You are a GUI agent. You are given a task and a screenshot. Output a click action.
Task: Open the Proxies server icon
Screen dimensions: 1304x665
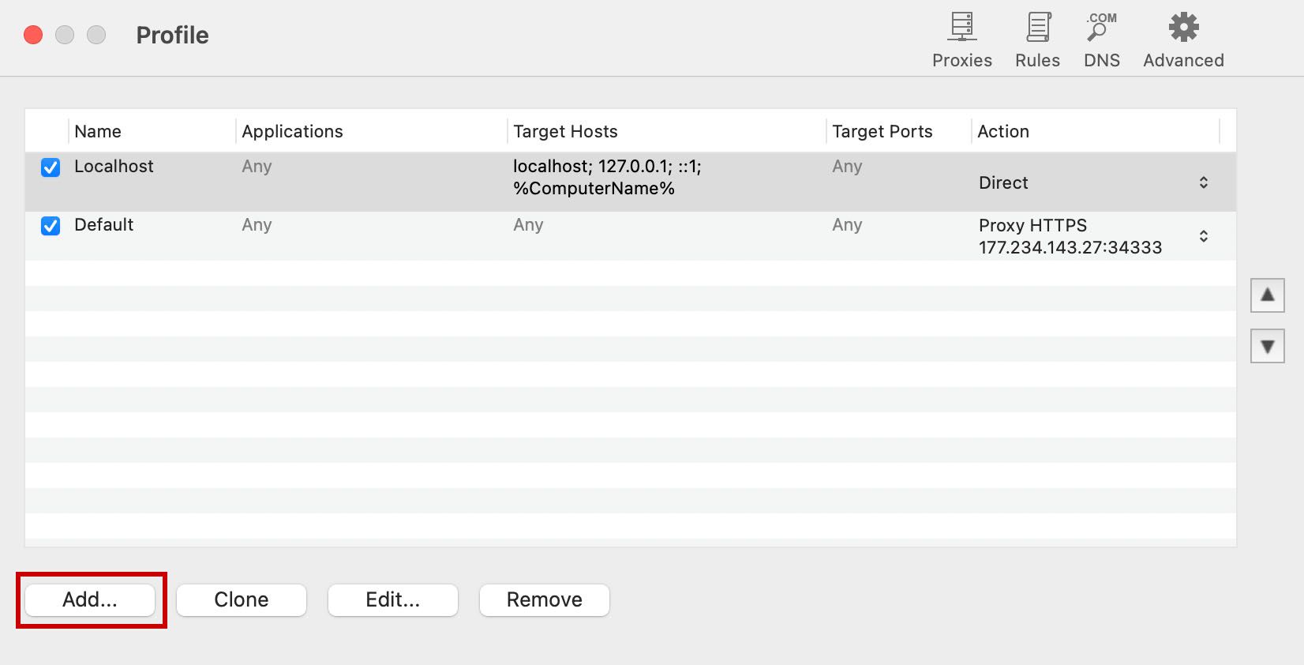pos(961,28)
